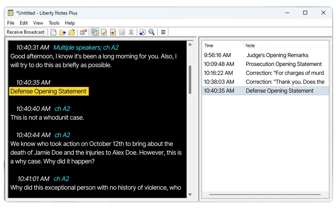Viewport: 336px width, 209px height.
Task: Toggle the highlighted paste notes toolbar icon
Action: (95, 32)
